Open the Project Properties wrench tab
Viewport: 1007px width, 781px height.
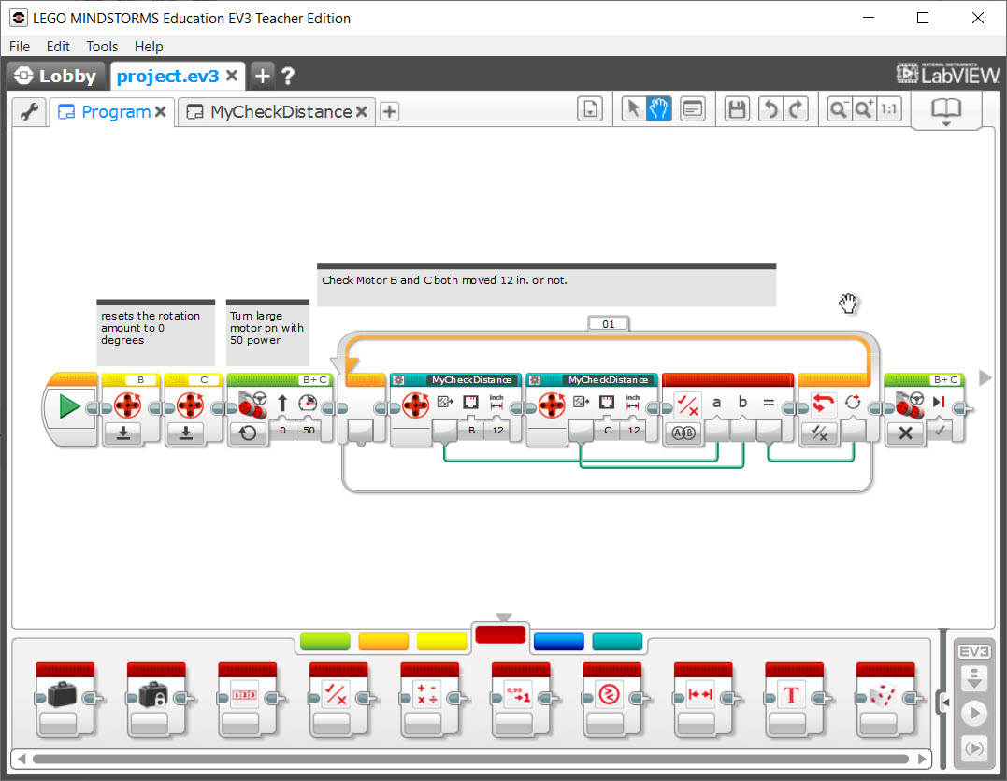point(30,112)
